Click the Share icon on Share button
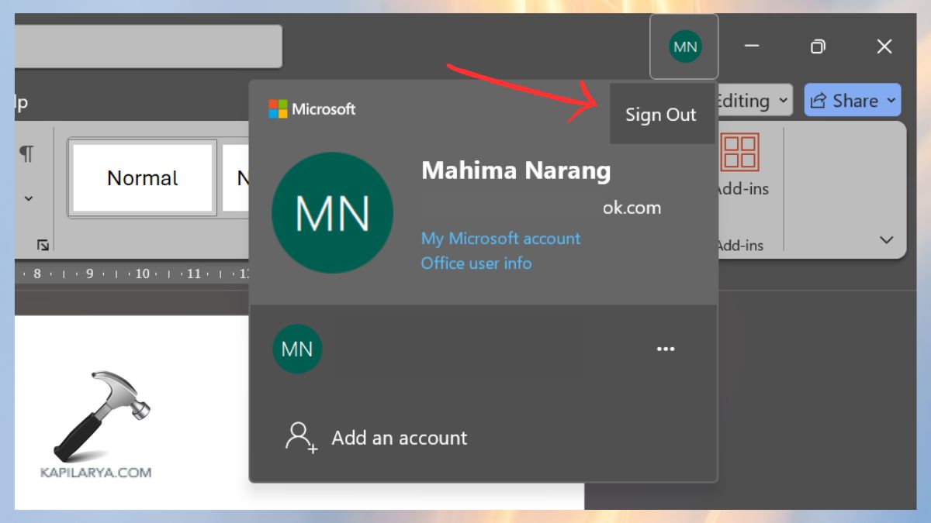This screenshot has height=523, width=931. click(817, 100)
